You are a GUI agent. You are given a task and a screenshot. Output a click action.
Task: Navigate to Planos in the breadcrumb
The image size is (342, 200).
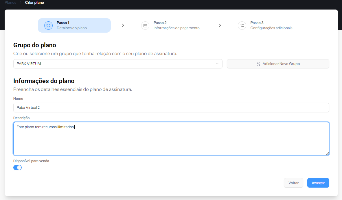pos(10,3)
